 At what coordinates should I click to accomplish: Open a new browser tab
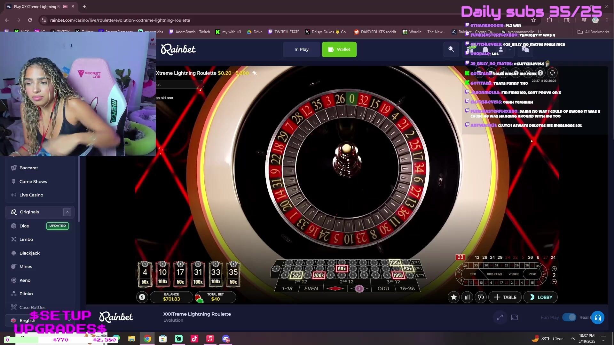point(84,6)
